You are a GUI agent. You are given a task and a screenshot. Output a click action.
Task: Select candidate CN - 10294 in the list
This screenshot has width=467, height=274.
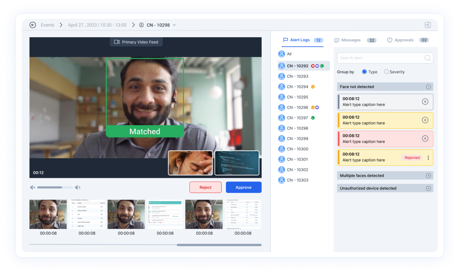(297, 87)
